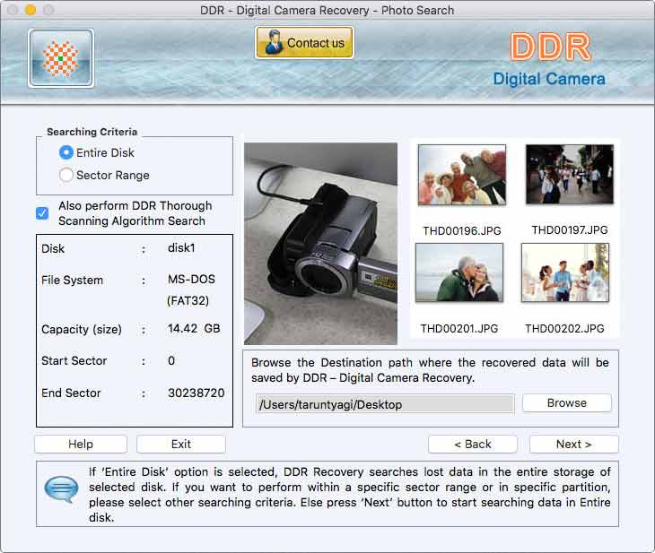This screenshot has width=655, height=553.
Task: Click the THD00196.JPG file name label
Action: click(462, 231)
